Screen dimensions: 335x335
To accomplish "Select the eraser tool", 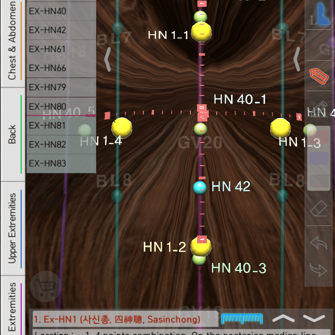I will coord(318,209).
